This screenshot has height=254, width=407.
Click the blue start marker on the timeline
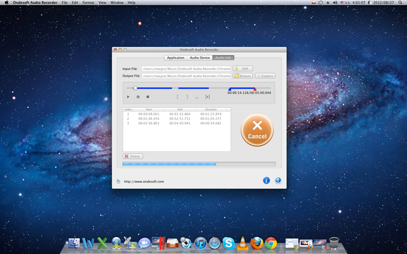(x=229, y=89)
